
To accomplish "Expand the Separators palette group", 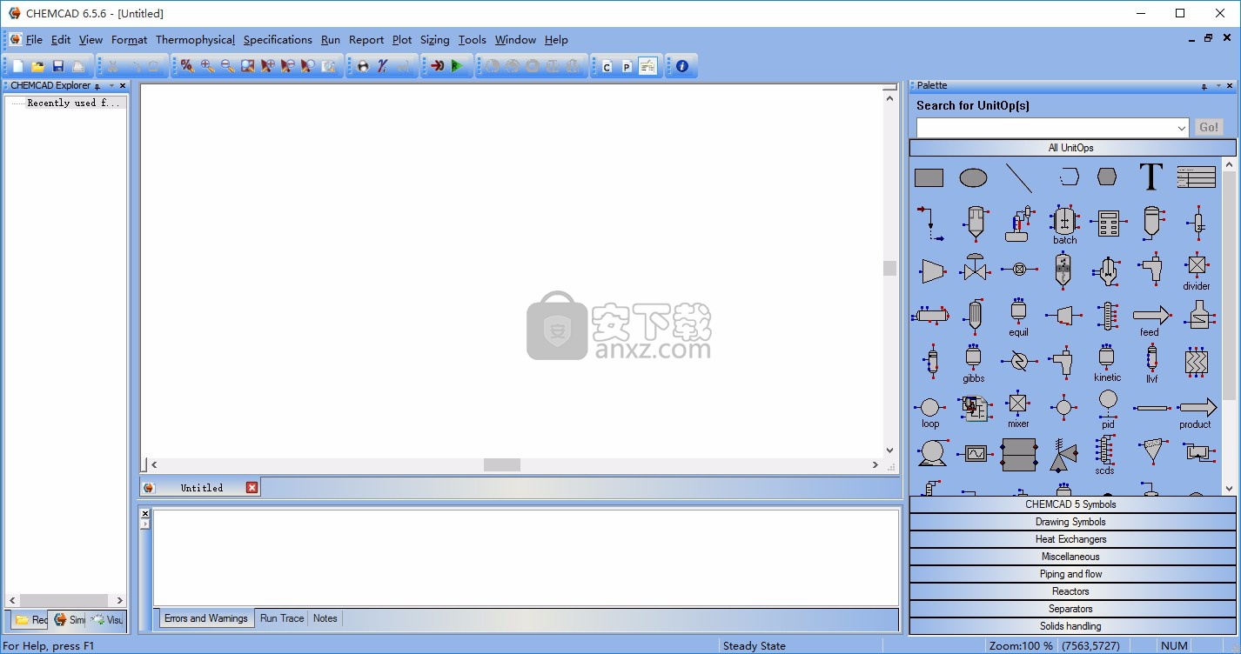I will [1072, 609].
